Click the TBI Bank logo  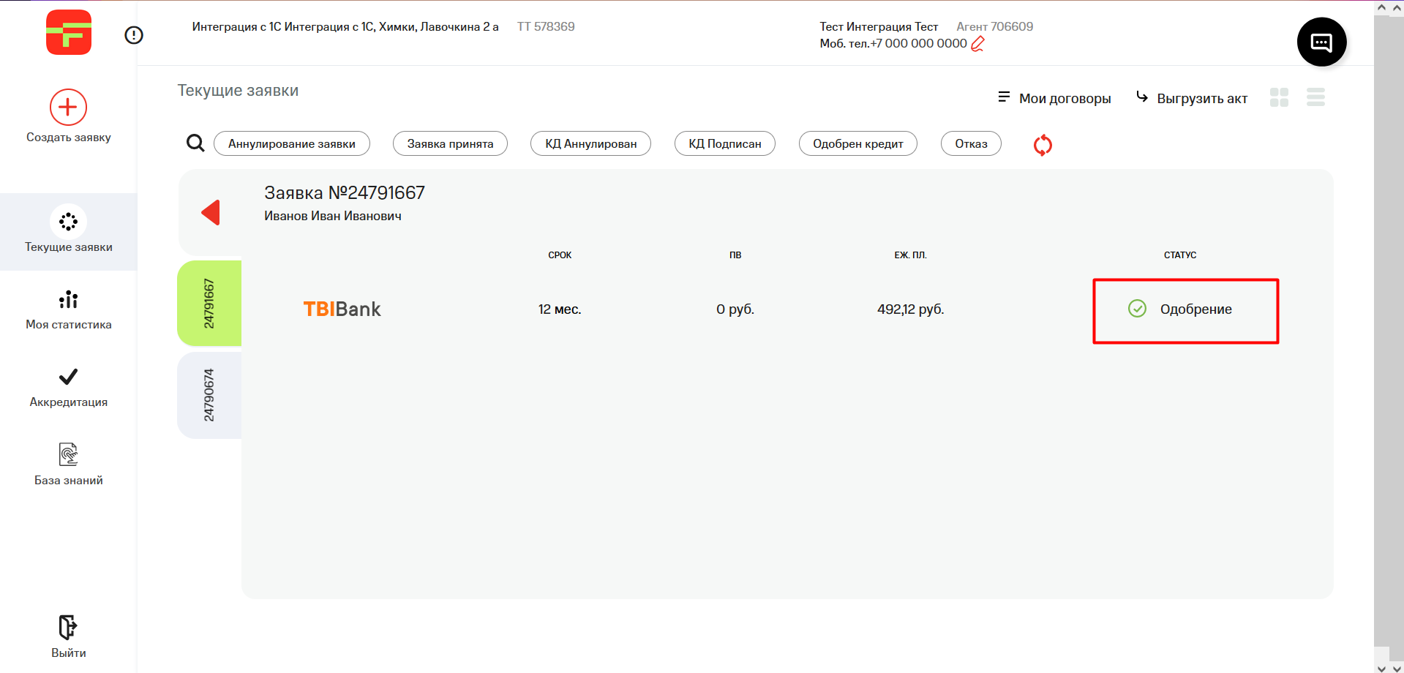(342, 309)
